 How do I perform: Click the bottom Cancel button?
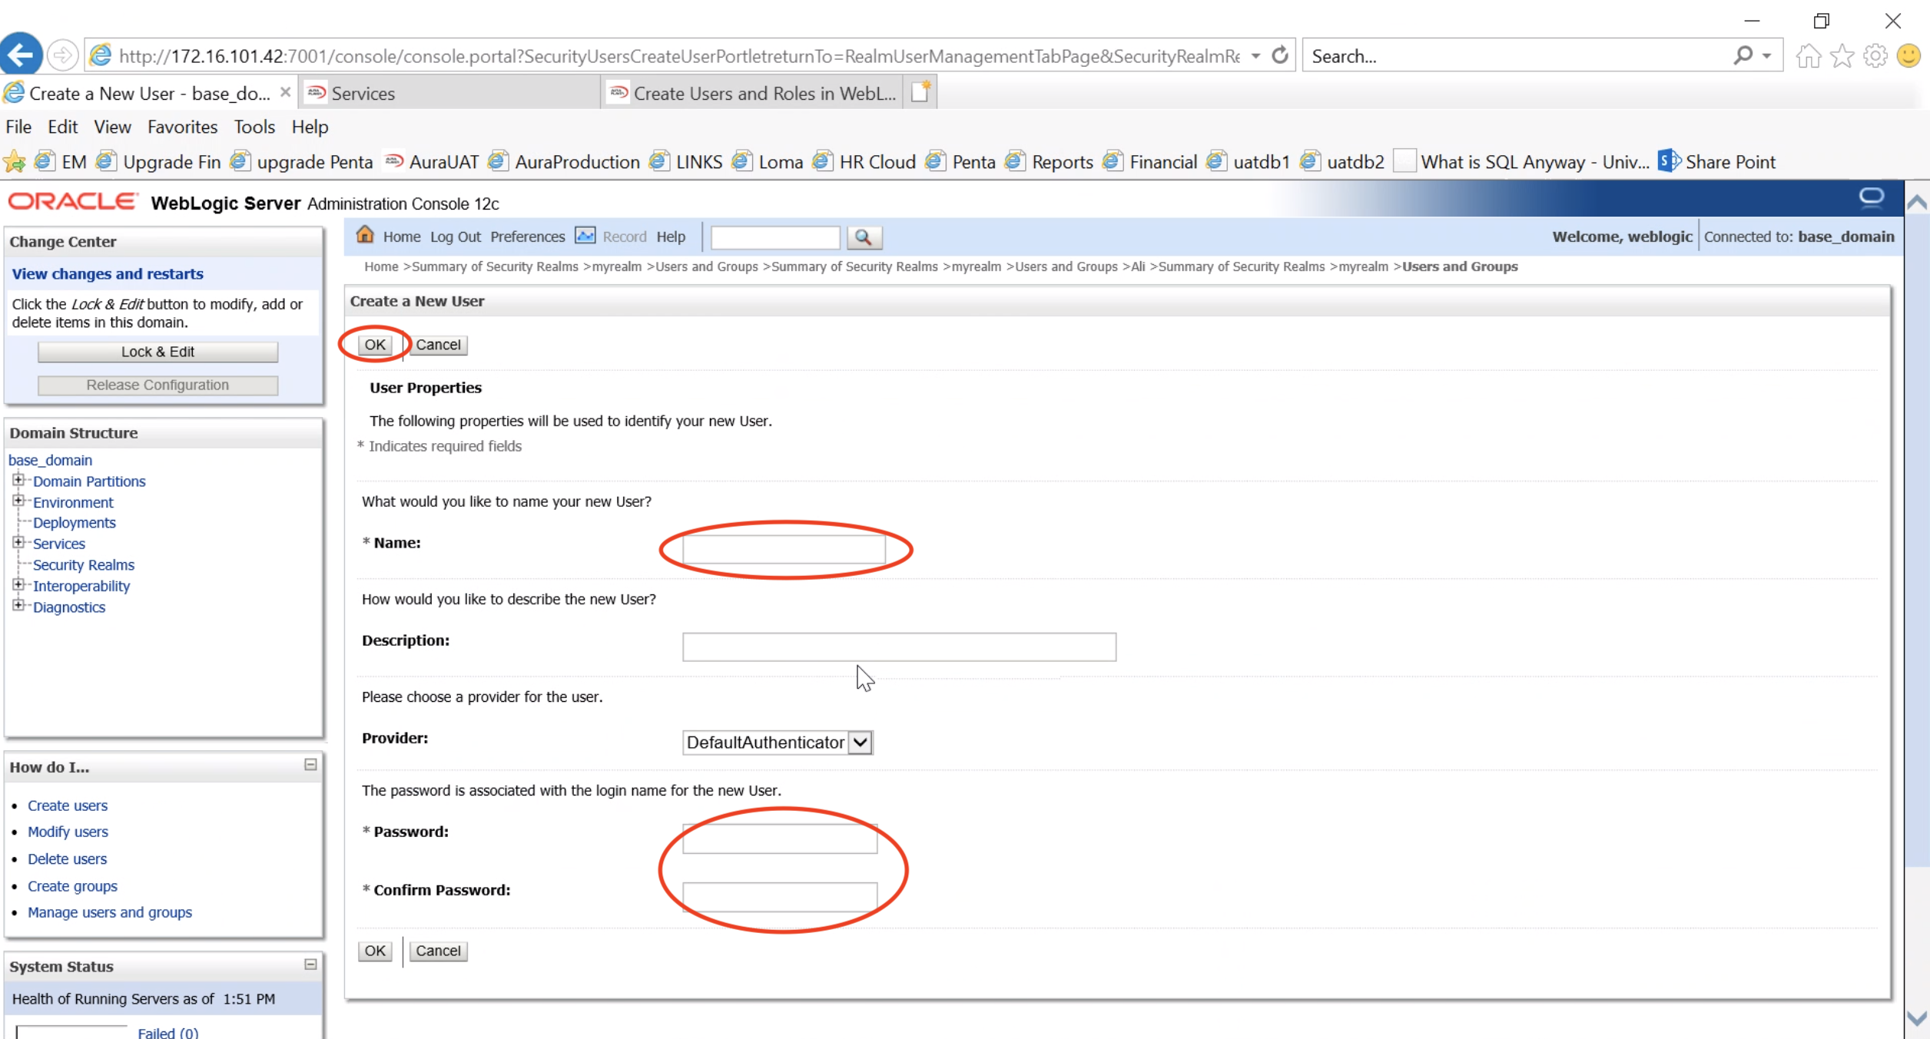(438, 951)
